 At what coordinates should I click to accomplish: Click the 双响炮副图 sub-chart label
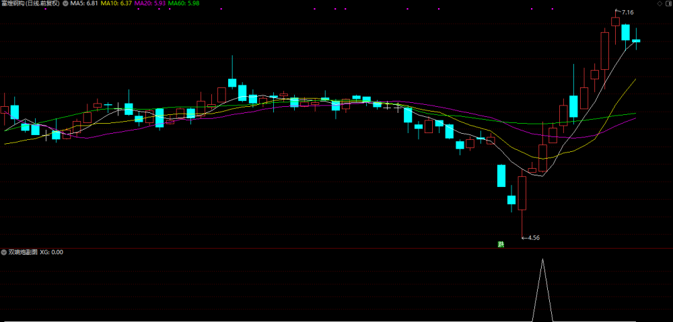pos(23,252)
